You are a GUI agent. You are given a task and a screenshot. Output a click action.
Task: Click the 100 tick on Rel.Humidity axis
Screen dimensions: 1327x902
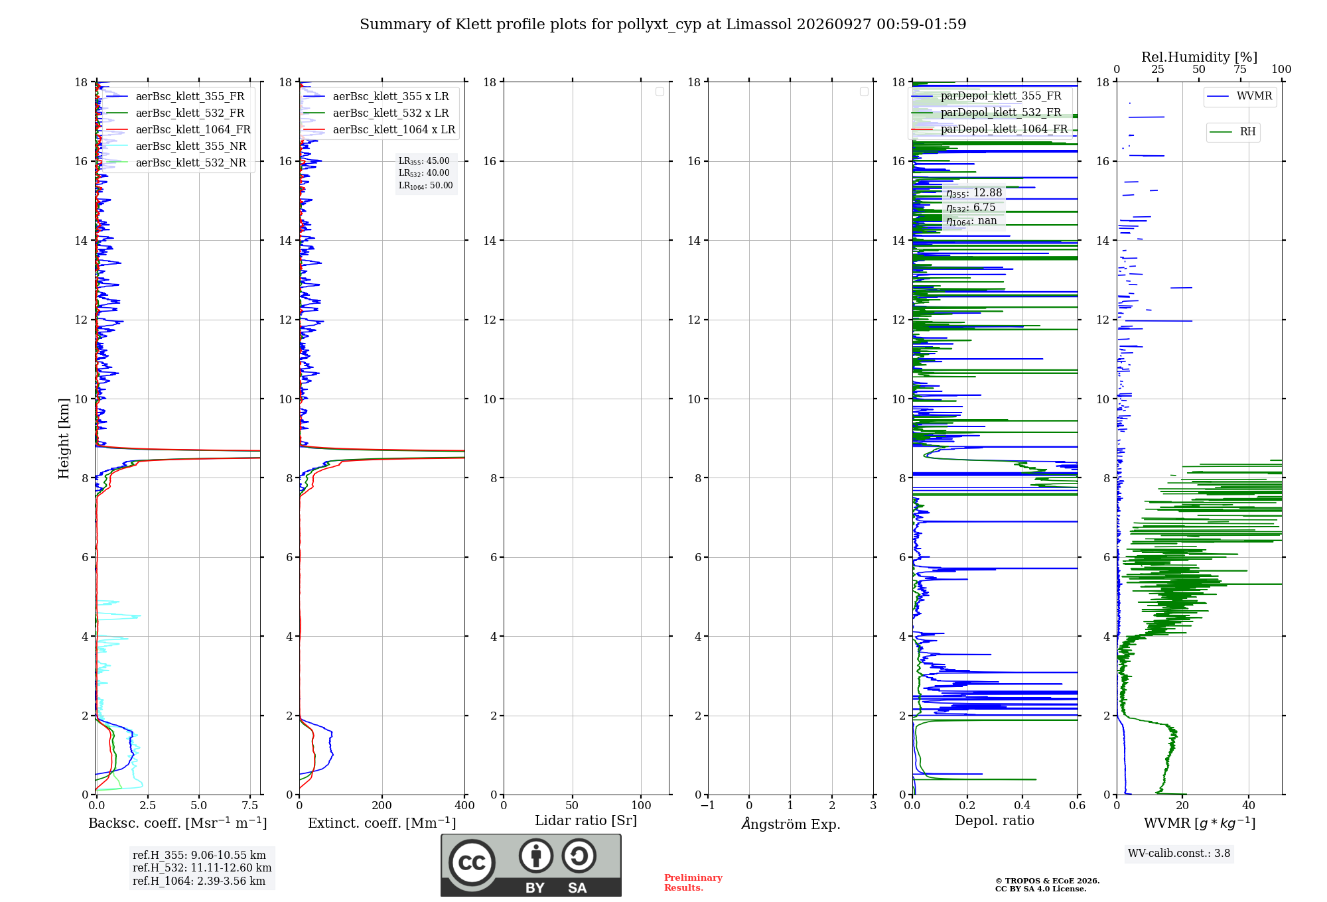1281,70
